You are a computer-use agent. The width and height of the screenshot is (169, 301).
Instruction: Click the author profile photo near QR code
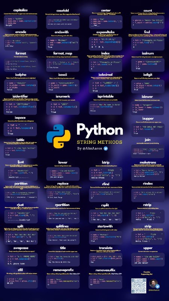153,284
